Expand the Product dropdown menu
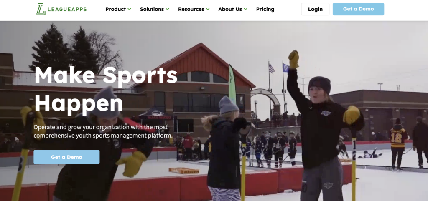The image size is (428, 201). [x=118, y=9]
